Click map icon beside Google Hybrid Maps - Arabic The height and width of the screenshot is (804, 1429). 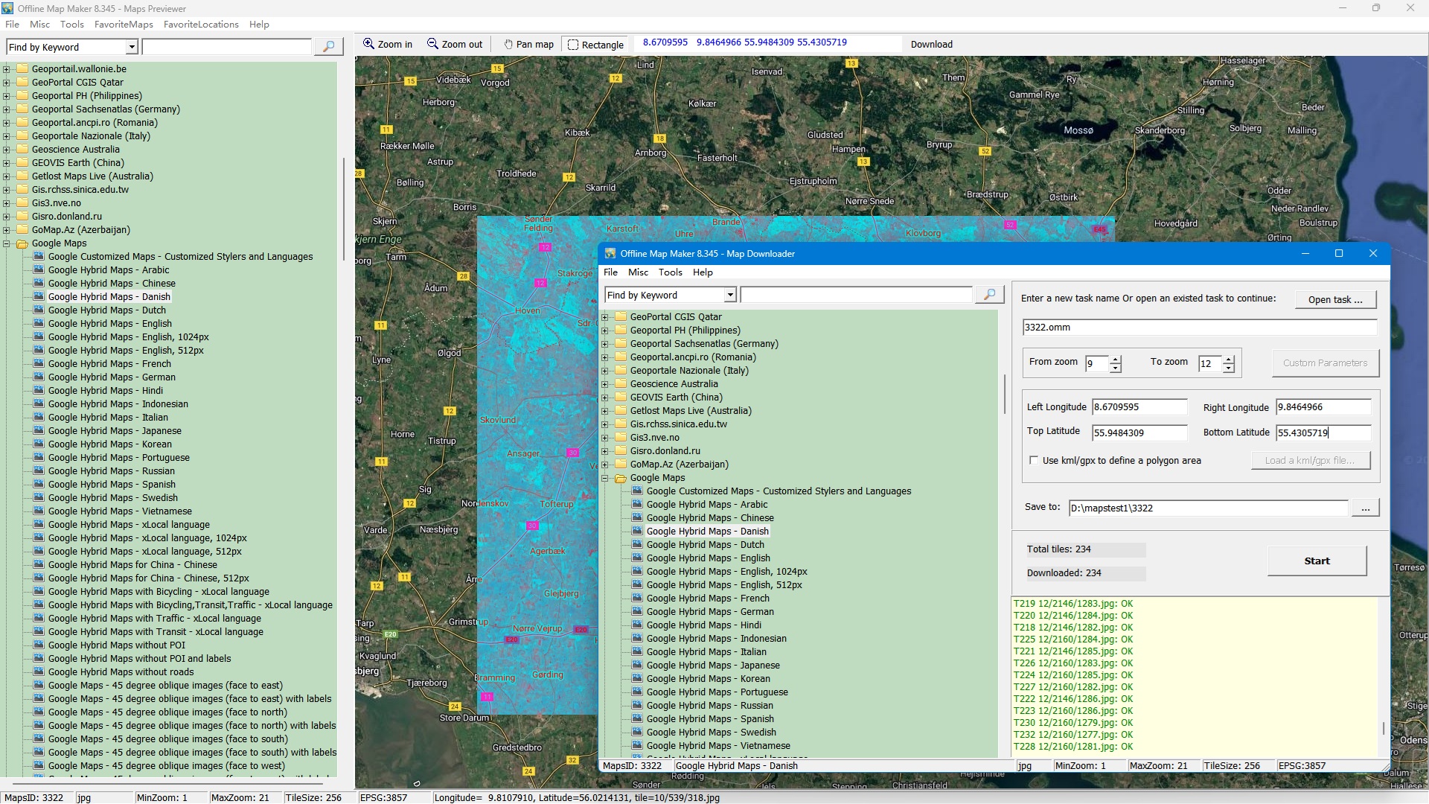point(39,270)
